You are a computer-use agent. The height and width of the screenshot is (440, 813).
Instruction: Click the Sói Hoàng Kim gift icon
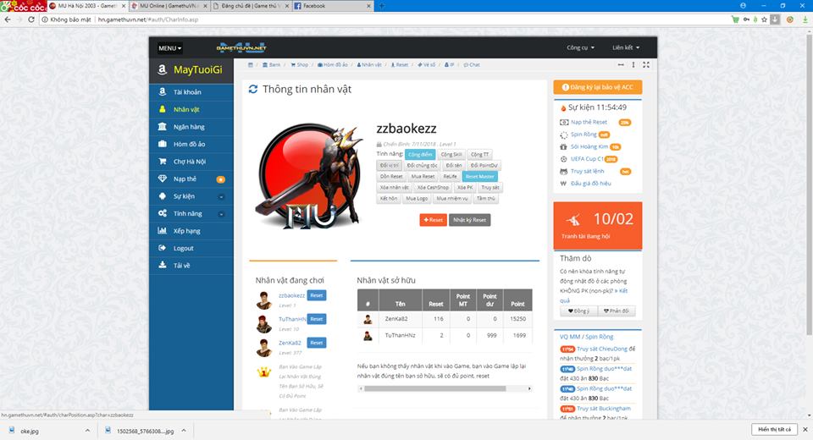(x=564, y=146)
